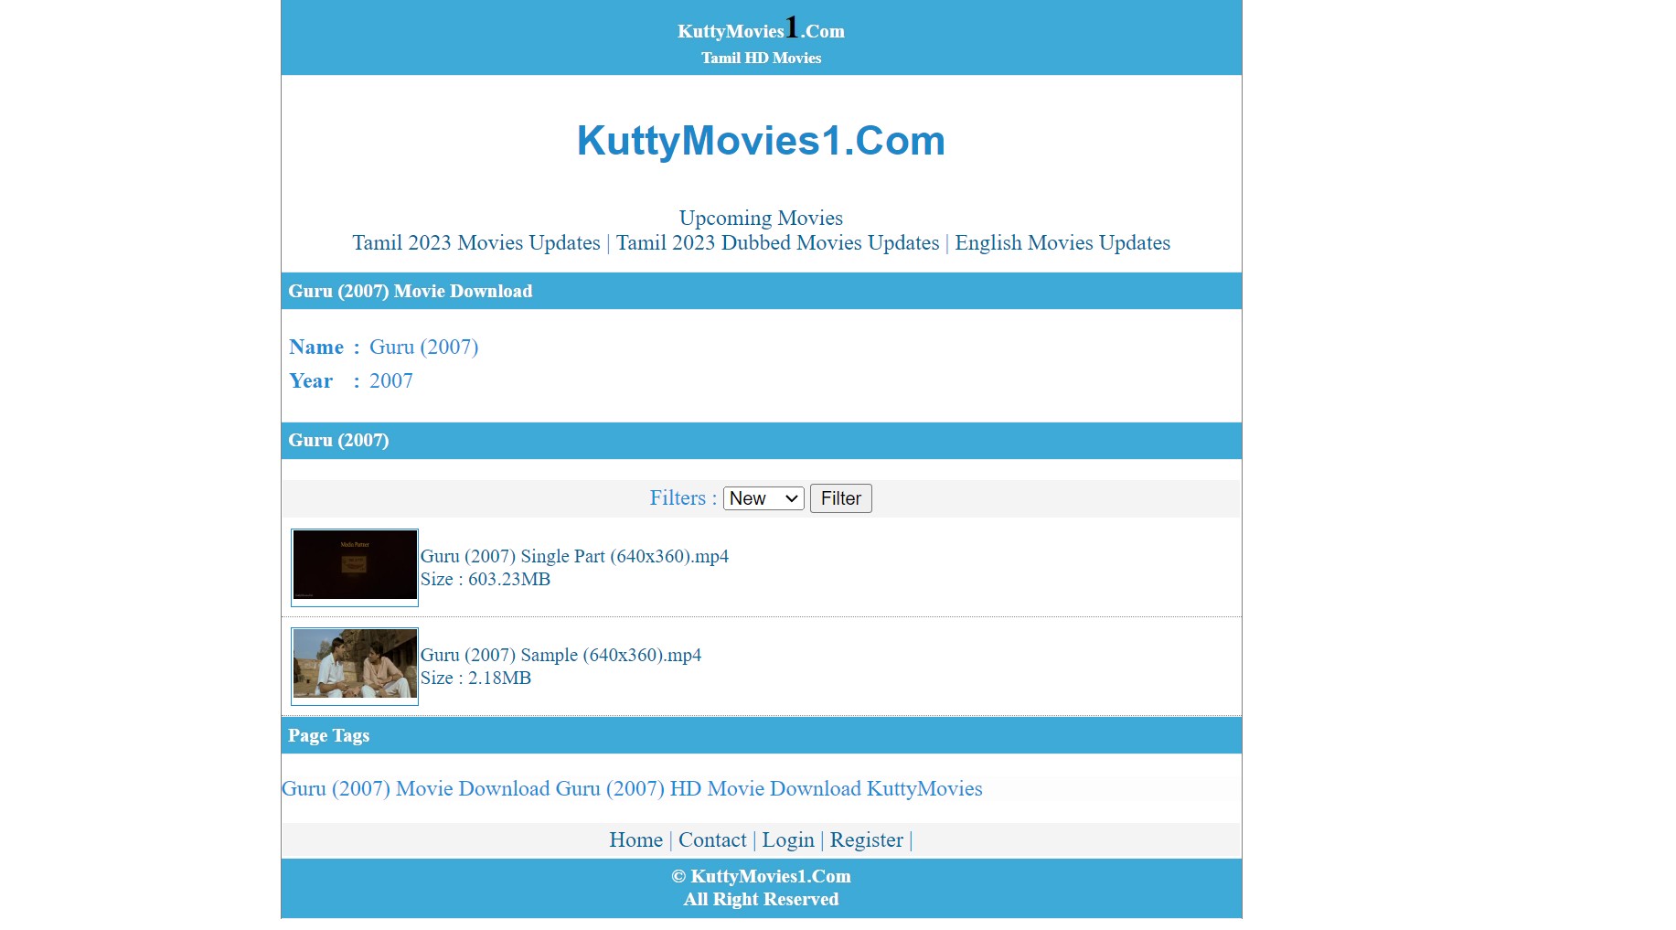Open Guru (2007) Single Part (640x360).mp4 link
This screenshot has width=1676, height=930.
(574, 556)
